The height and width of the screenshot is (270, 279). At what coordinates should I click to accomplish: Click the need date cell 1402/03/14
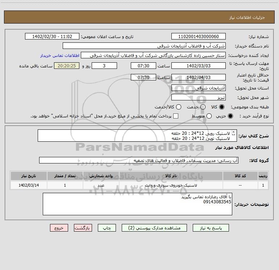[29, 185]
